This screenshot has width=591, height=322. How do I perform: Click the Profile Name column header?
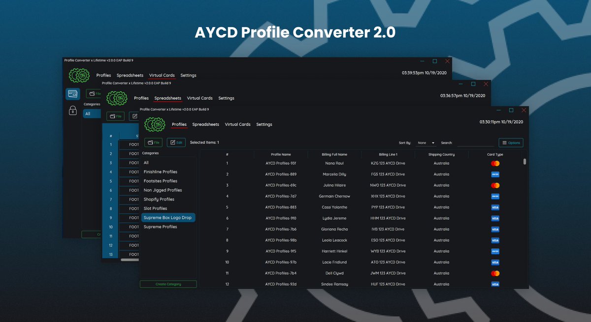coord(281,154)
